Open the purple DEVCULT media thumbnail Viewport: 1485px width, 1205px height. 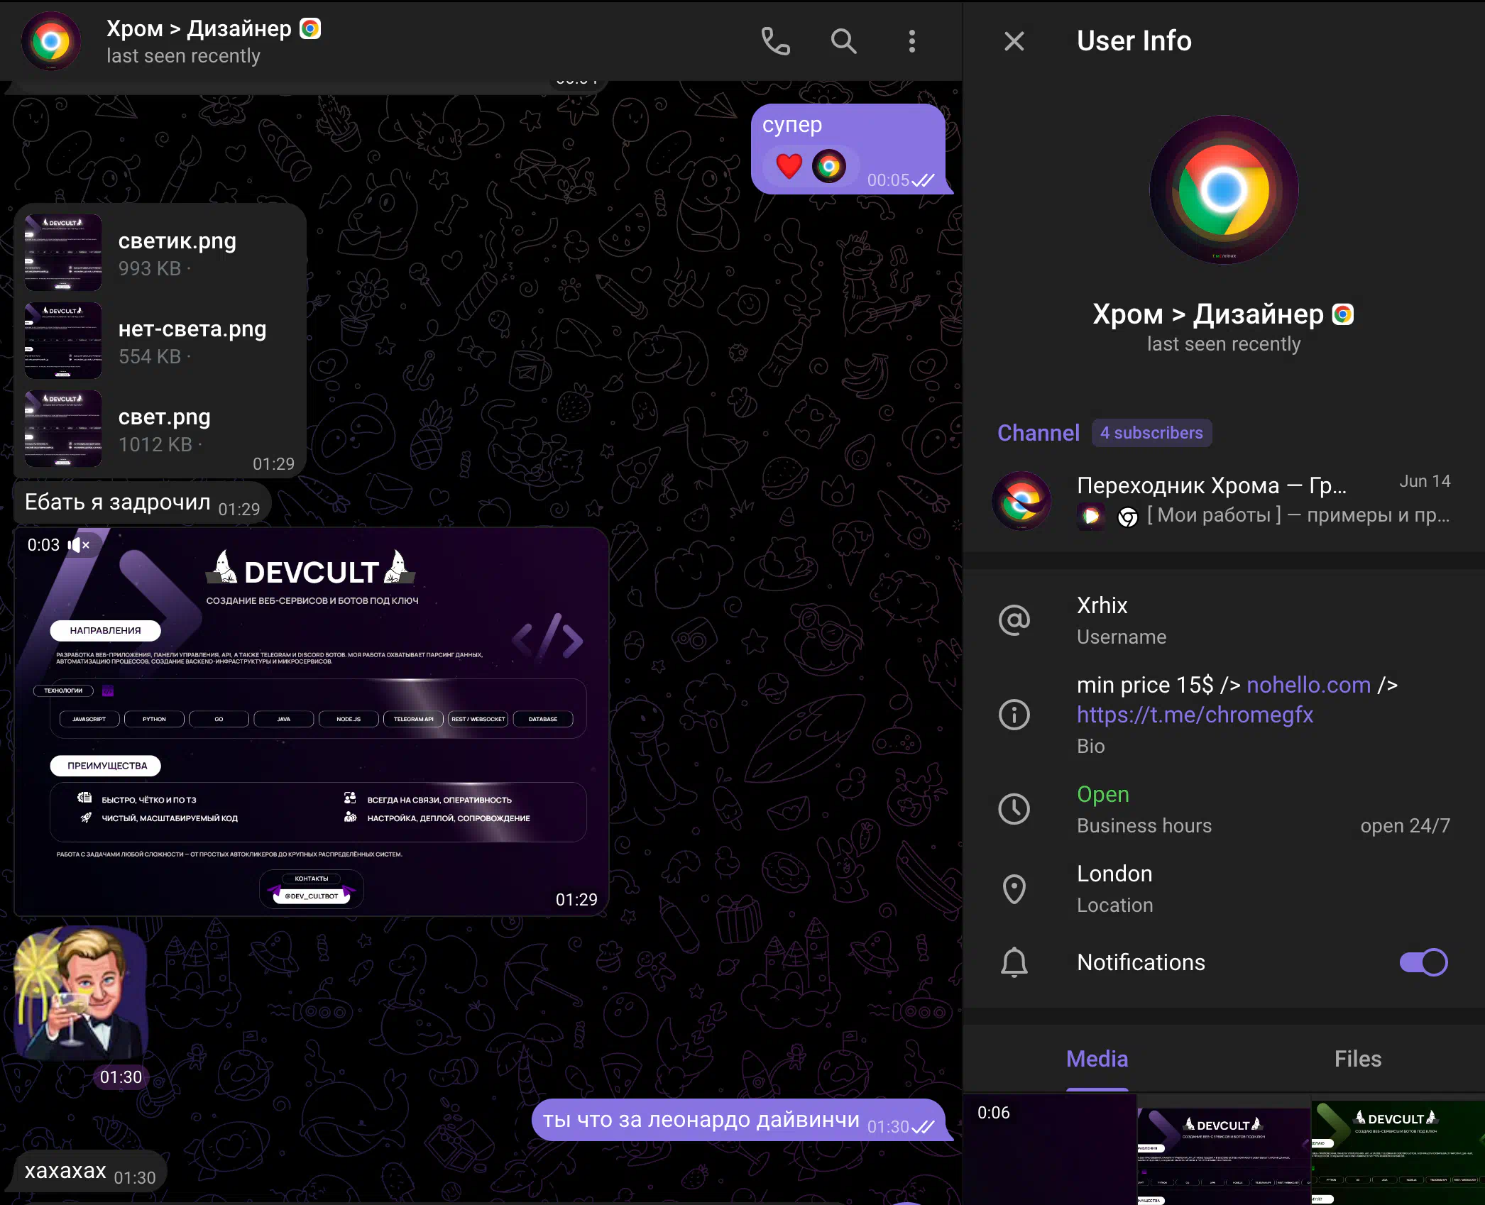coord(1224,1150)
